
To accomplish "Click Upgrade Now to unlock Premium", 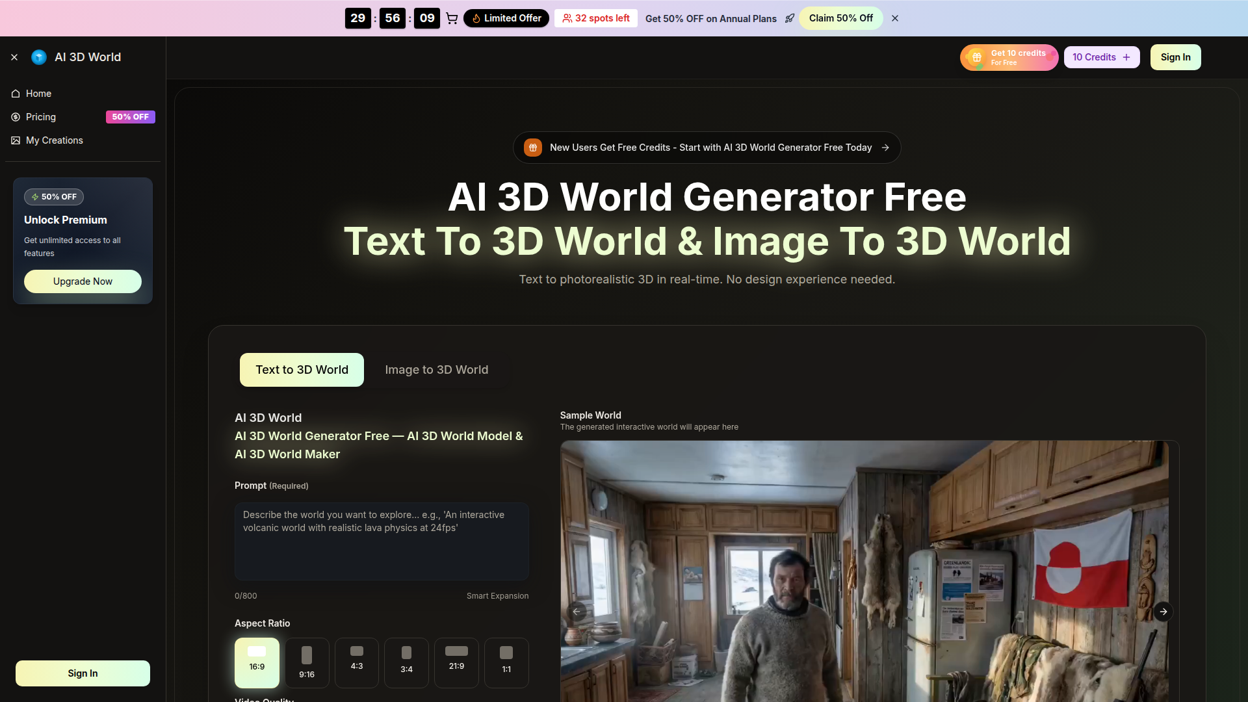I will point(83,281).
